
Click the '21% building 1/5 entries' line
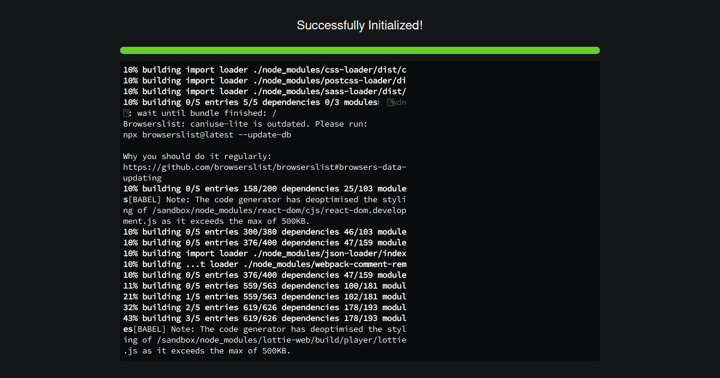tap(265, 296)
